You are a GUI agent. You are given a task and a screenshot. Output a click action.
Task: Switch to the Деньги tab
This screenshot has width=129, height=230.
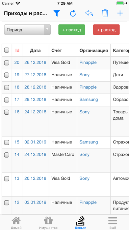81,223
